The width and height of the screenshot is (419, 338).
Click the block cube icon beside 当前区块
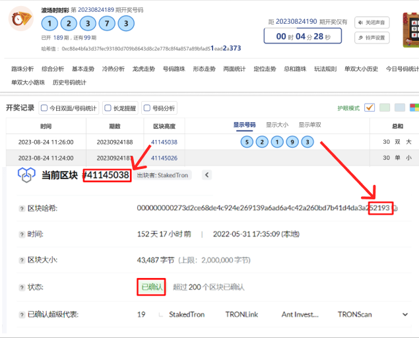click(26, 175)
